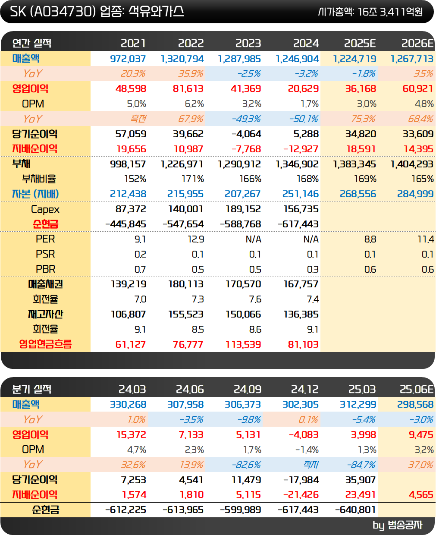Select the 2026E liabilities value 1,404,293
The height and width of the screenshot is (535, 436).
coord(412,164)
